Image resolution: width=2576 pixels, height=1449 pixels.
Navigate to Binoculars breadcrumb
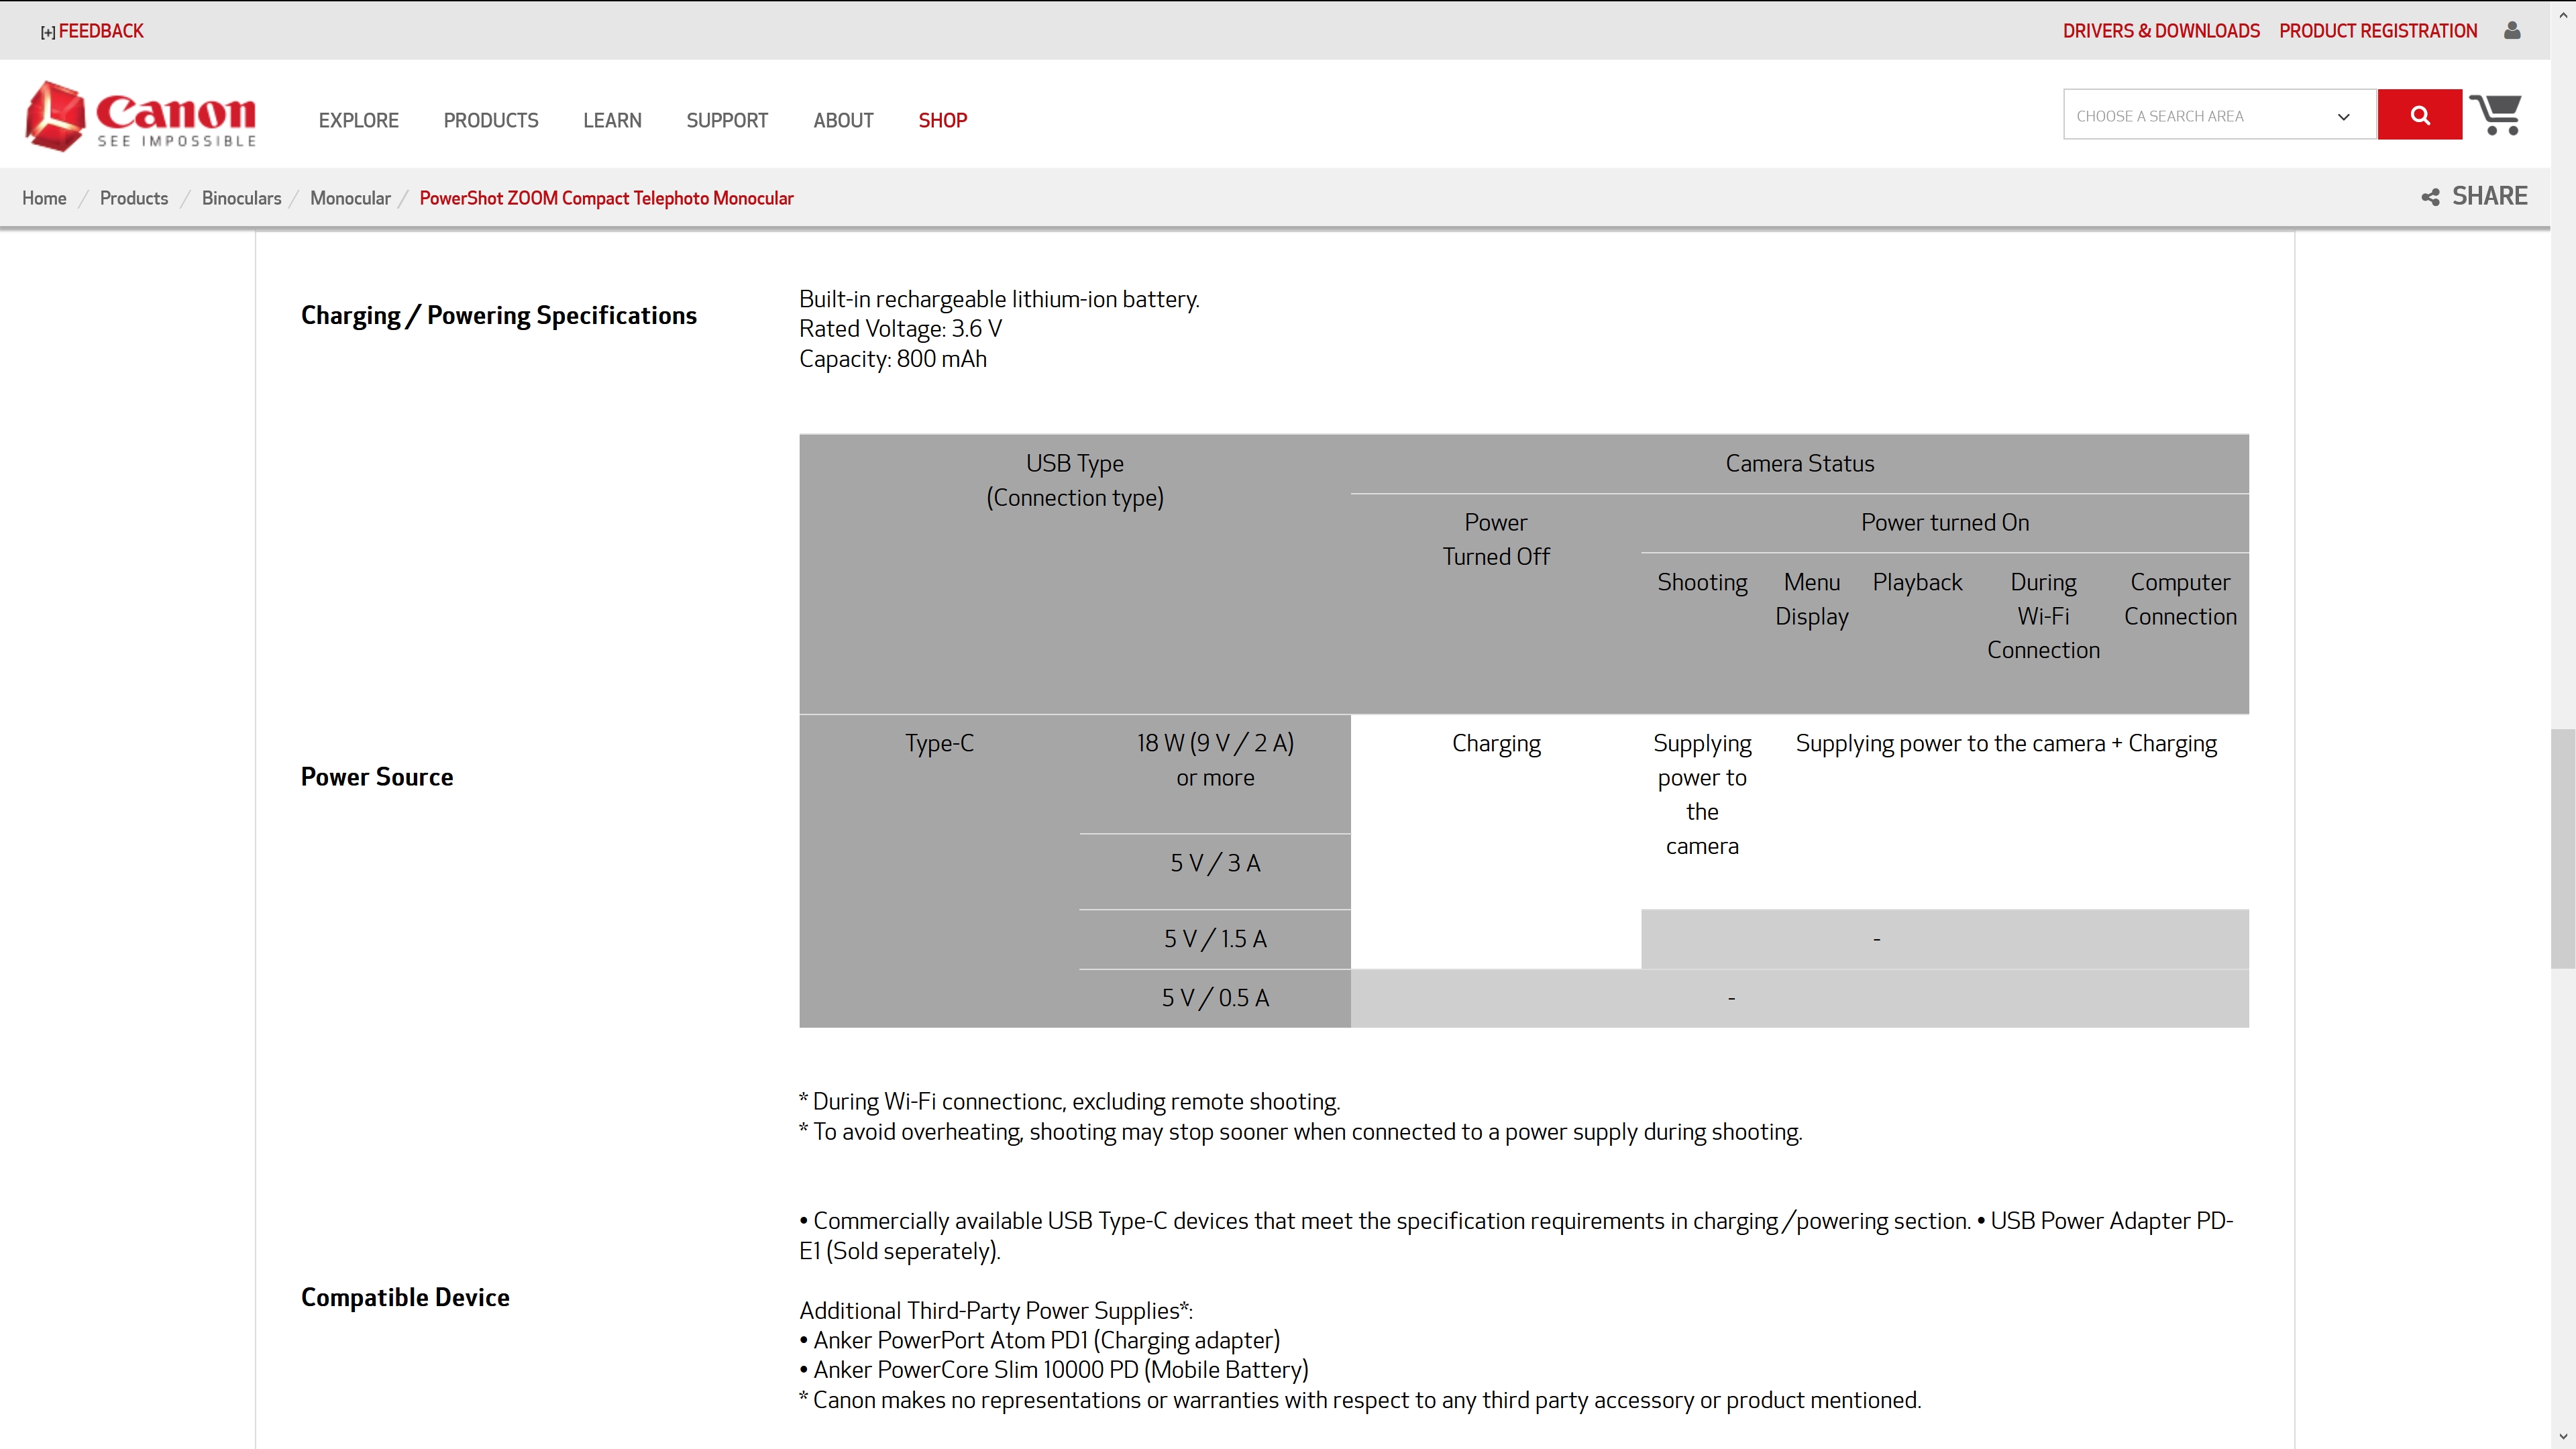tap(241, 198)
